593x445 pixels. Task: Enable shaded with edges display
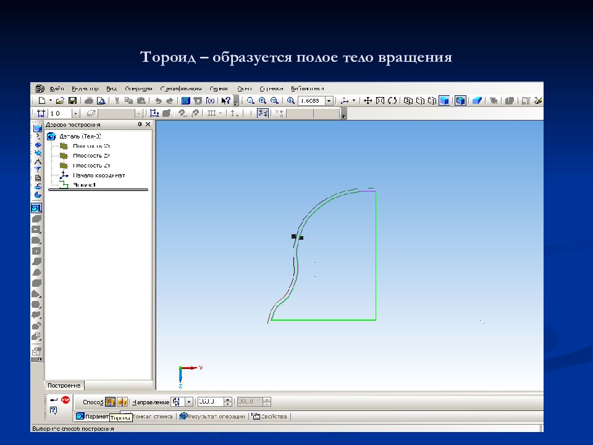tap(460, 101)
